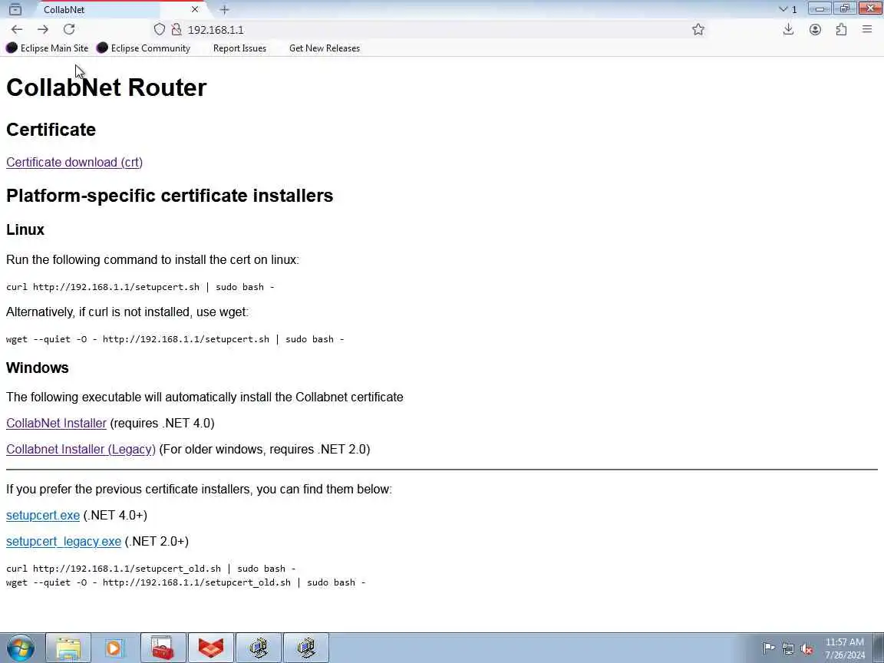This screenshot has height=663, width=884.
Task: Download setupcert_legacy.exe
Action: (x=64, y=541)
